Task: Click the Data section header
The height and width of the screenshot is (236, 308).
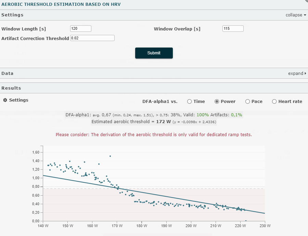Action: (8, 73)
